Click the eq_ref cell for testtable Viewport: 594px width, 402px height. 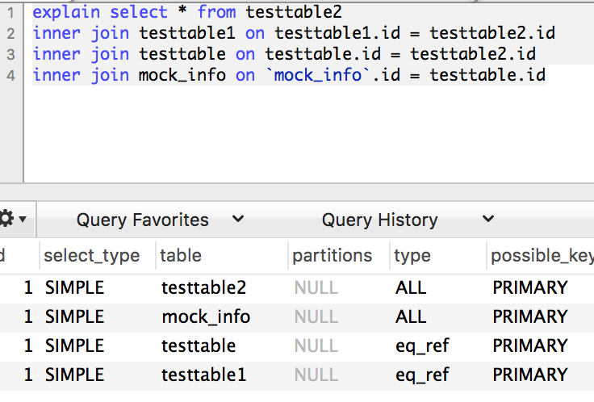422,346
